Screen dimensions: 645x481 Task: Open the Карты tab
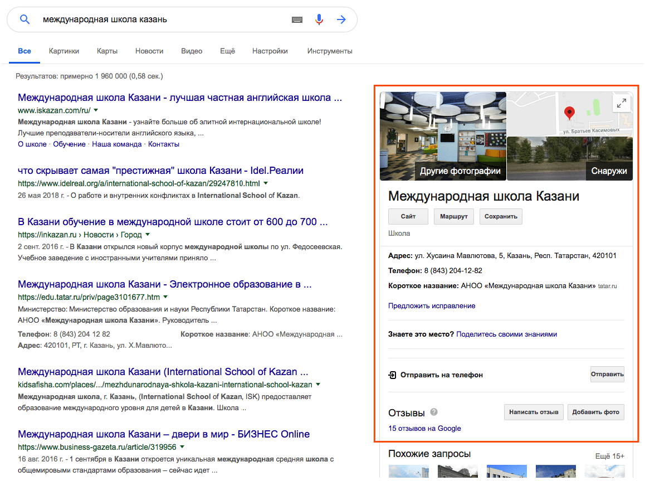(107, 51)
